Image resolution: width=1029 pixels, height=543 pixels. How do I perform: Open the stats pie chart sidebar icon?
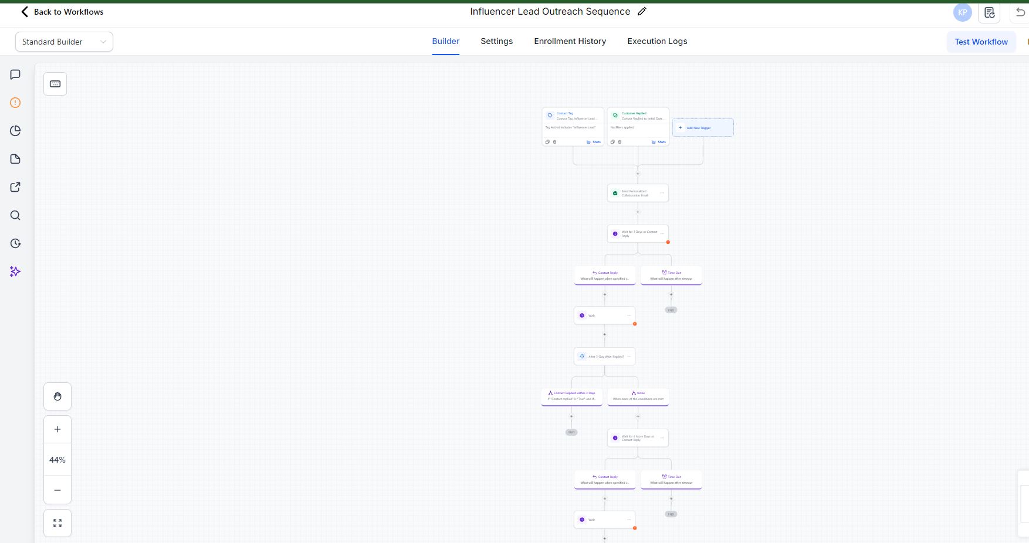pyautogui.click(x=15, y=131)
